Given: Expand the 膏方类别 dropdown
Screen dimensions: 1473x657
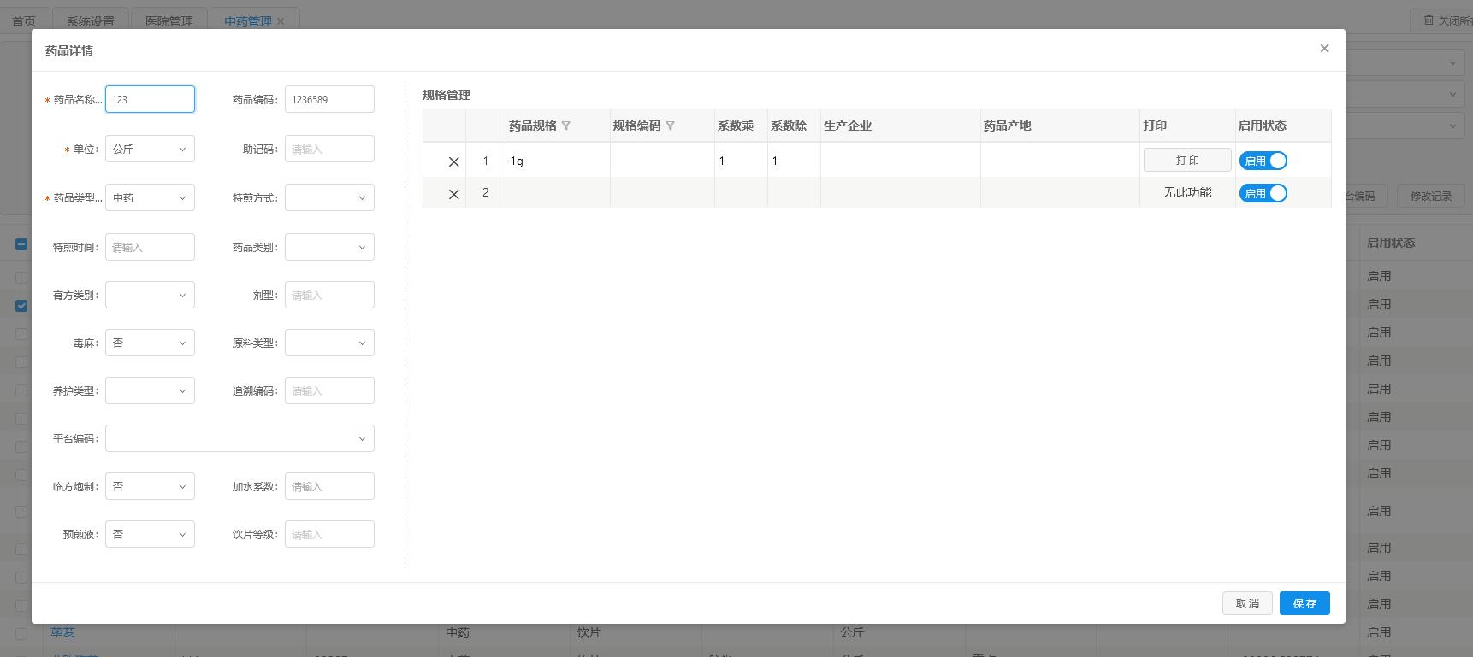Looking at the screenshot, I should point(150,295).
